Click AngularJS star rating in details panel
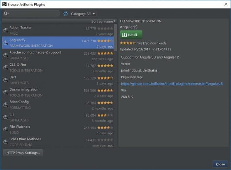Viewport: 231px width, 170px height. click(128, 43)
